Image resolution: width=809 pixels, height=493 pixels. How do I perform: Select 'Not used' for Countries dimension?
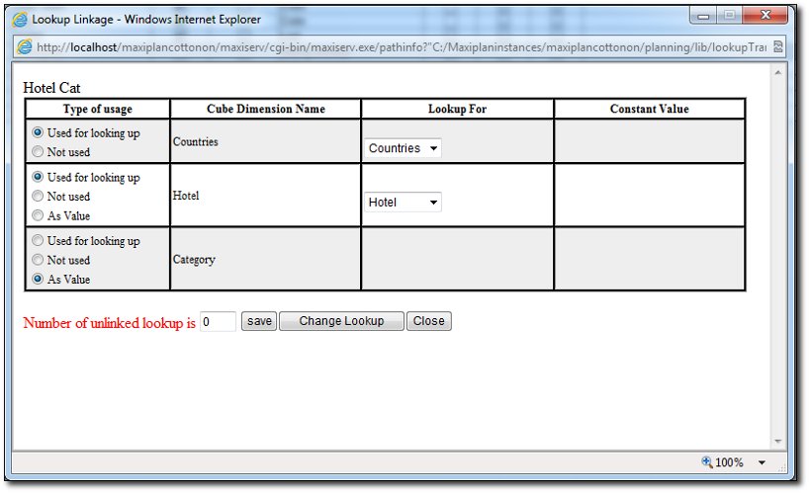point(38,152)
